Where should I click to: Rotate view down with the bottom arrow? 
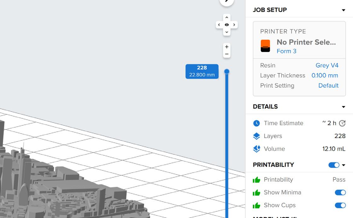[x=227, y=32]
